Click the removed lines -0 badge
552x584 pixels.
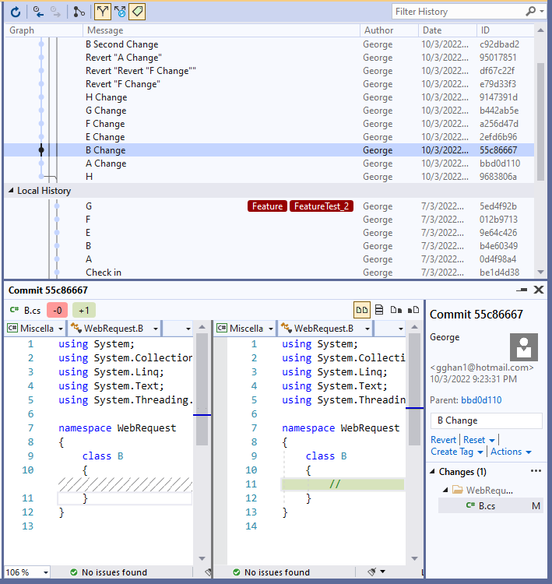pyautogui.click(x=58, y=310)
